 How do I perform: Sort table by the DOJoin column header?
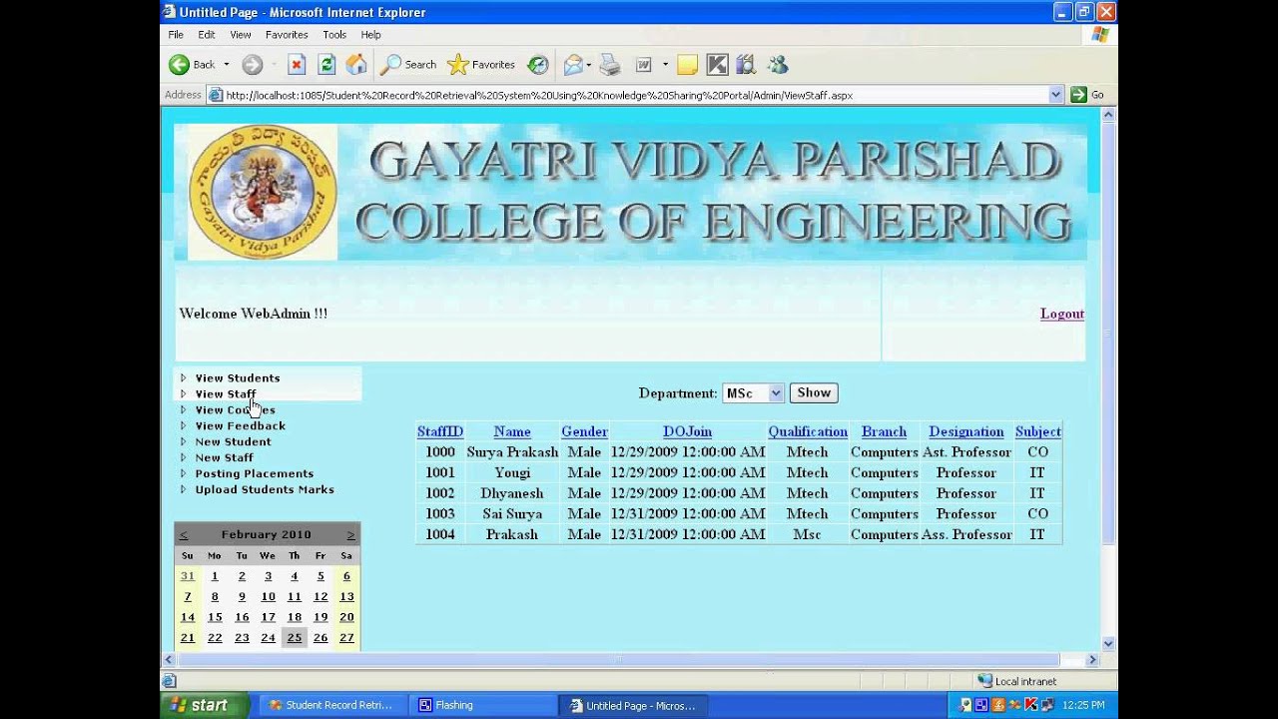coord(687,431)
